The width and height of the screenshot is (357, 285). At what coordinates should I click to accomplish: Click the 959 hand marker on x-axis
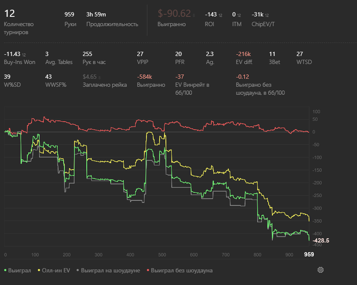[x=309, y=254]
